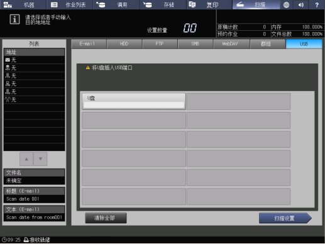Click the 文件名 file name field
The width and height of the screenshot is (325, 244).
pyautogui.click(x=34, y=177)
